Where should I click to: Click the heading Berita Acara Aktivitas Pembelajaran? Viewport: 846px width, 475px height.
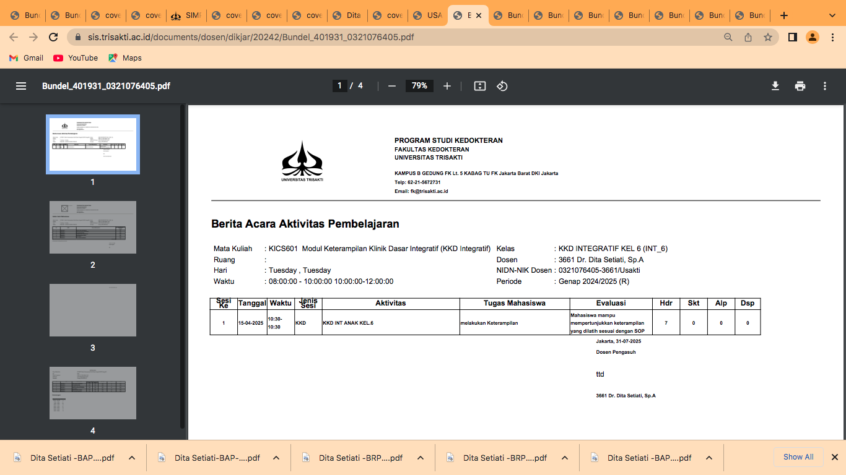305,224
